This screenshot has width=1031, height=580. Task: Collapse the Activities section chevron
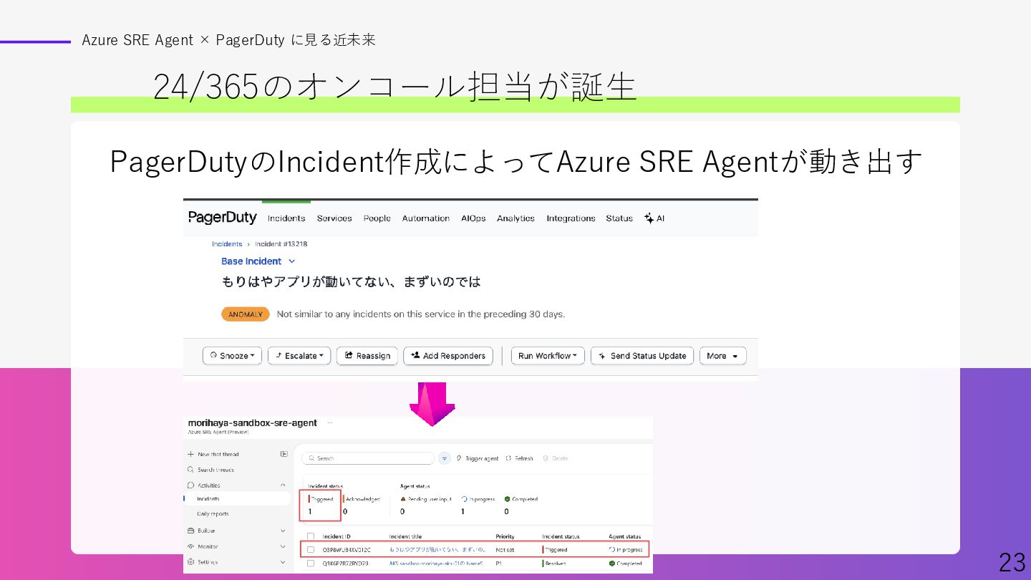(x=283, y=485)
